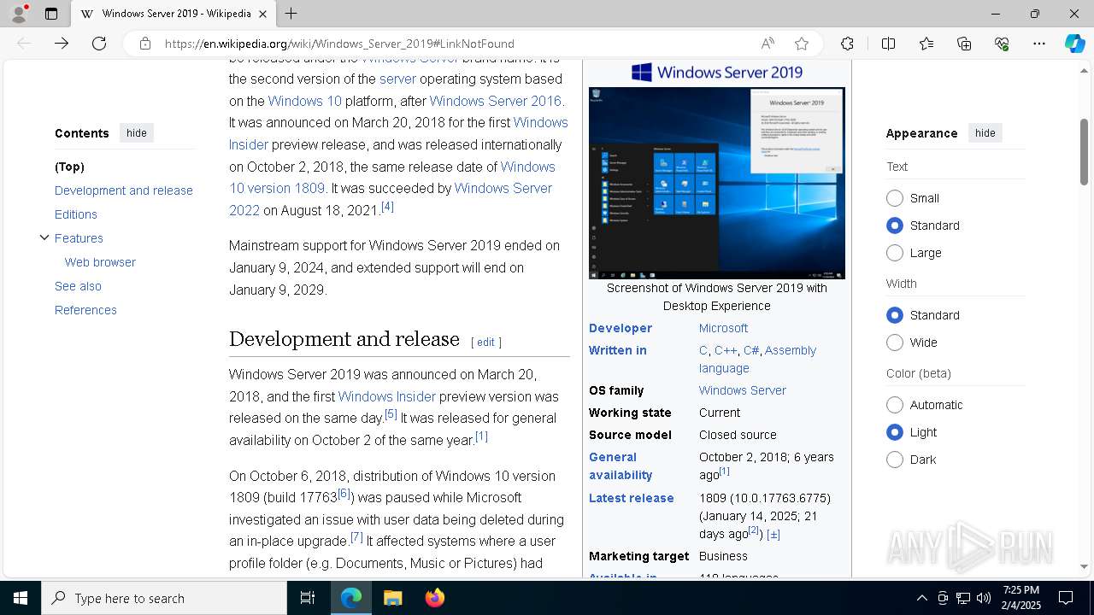Open the tab actions menu icon
This screenshot has height=615, width=1094.
coord(51,14)
